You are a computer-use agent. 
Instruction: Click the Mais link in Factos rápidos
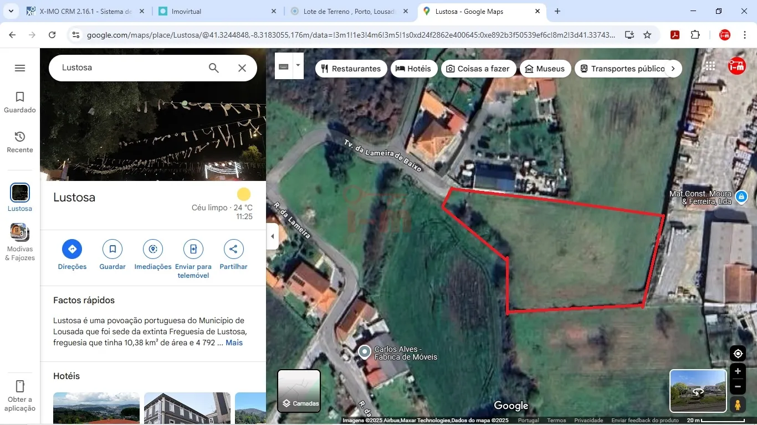(x=234, y=343)
